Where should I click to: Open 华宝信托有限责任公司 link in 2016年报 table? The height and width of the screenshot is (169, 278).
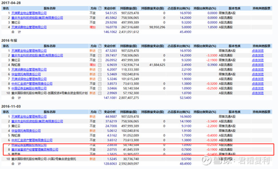click(26, 74)
